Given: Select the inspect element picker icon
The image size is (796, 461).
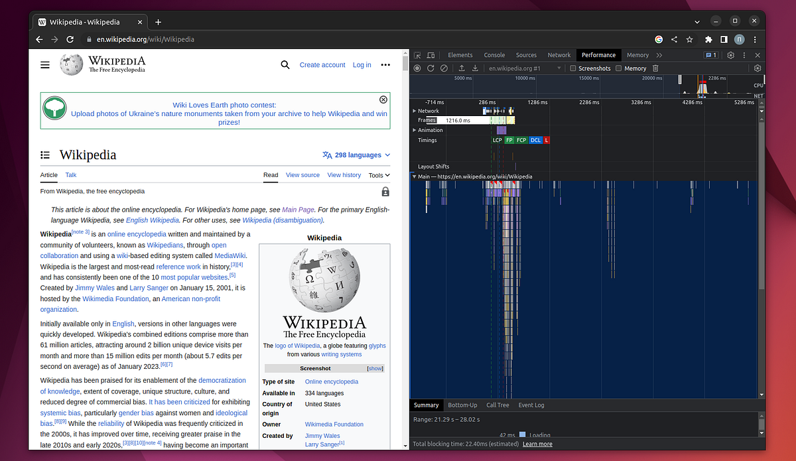Looking at the screenshot, I should (x=417, y=55).
